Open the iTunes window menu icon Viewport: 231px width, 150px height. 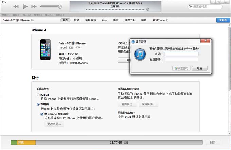point(4,2)
